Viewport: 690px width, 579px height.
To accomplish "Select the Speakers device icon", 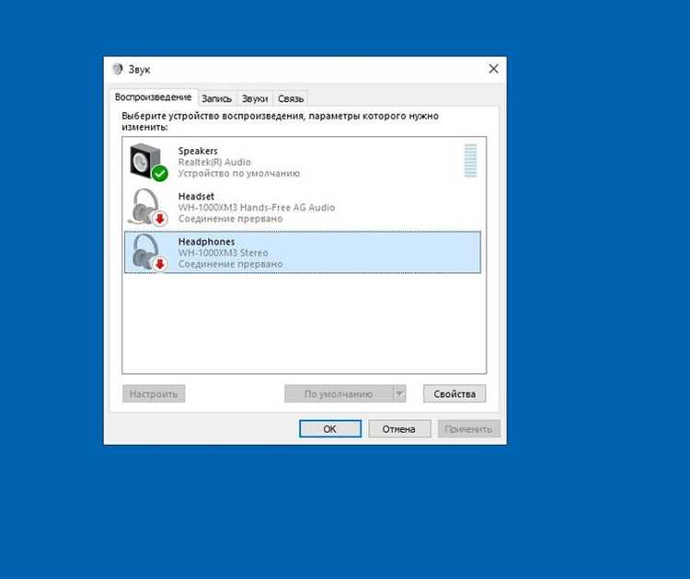I will click(x=145, y=161).
